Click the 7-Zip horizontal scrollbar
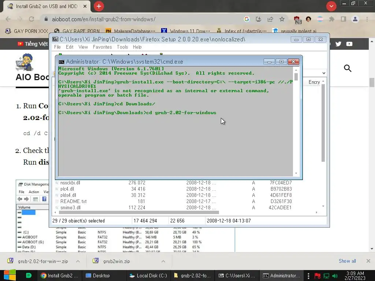The height and width of the screenshot is (281, 375). (139, 213)
